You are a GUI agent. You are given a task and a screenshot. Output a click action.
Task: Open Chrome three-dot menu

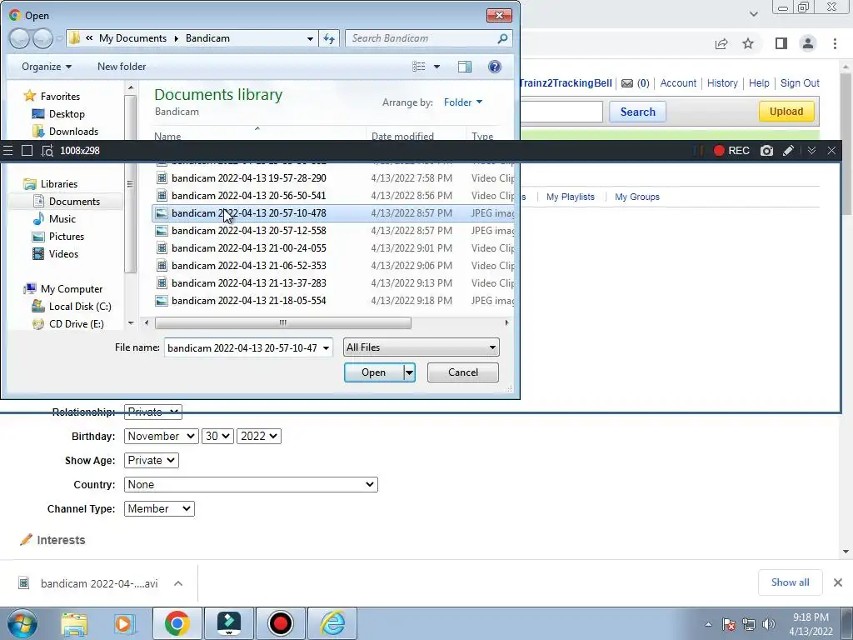click(x=835, y=43)
